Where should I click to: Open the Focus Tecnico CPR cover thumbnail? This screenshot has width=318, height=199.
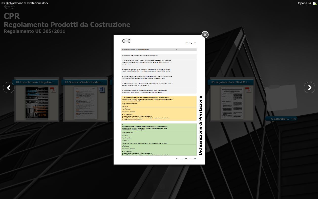coord(37,103)
